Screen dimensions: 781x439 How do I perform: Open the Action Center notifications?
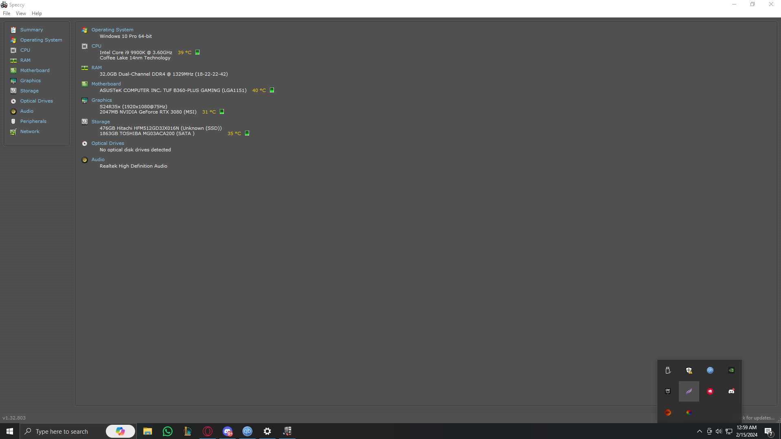(769, 432)
